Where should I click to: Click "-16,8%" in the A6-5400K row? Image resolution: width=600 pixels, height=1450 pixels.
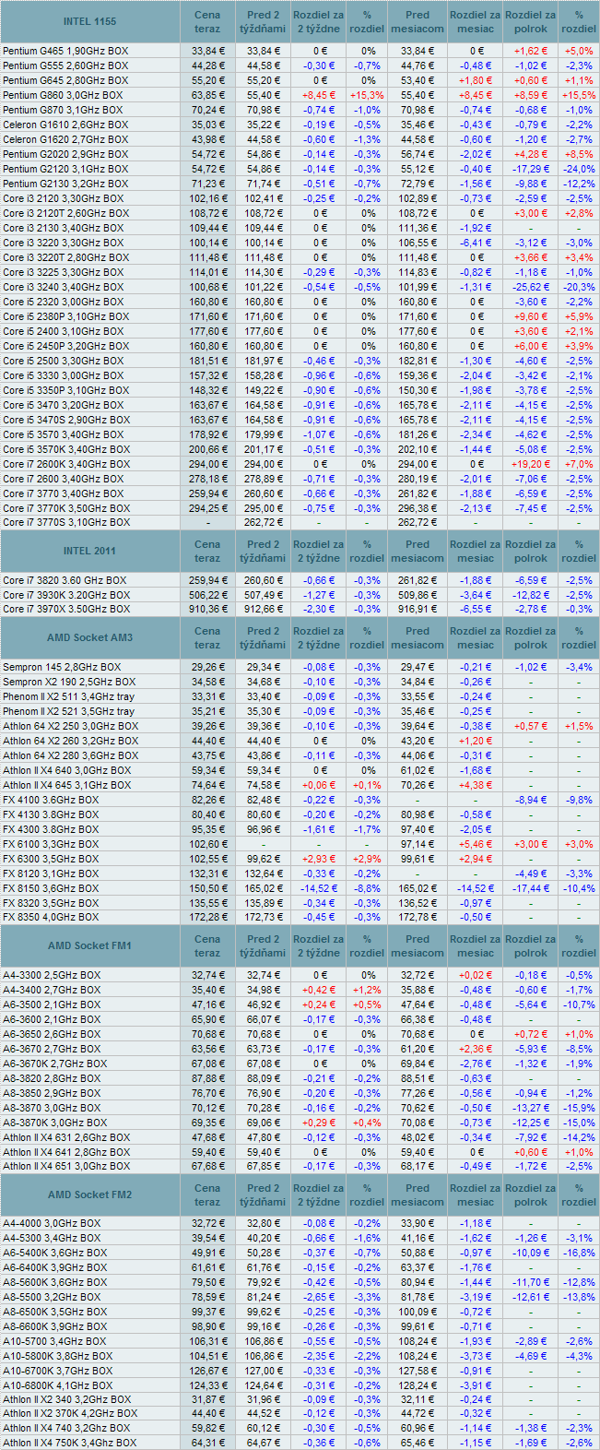pos(579,1253)
